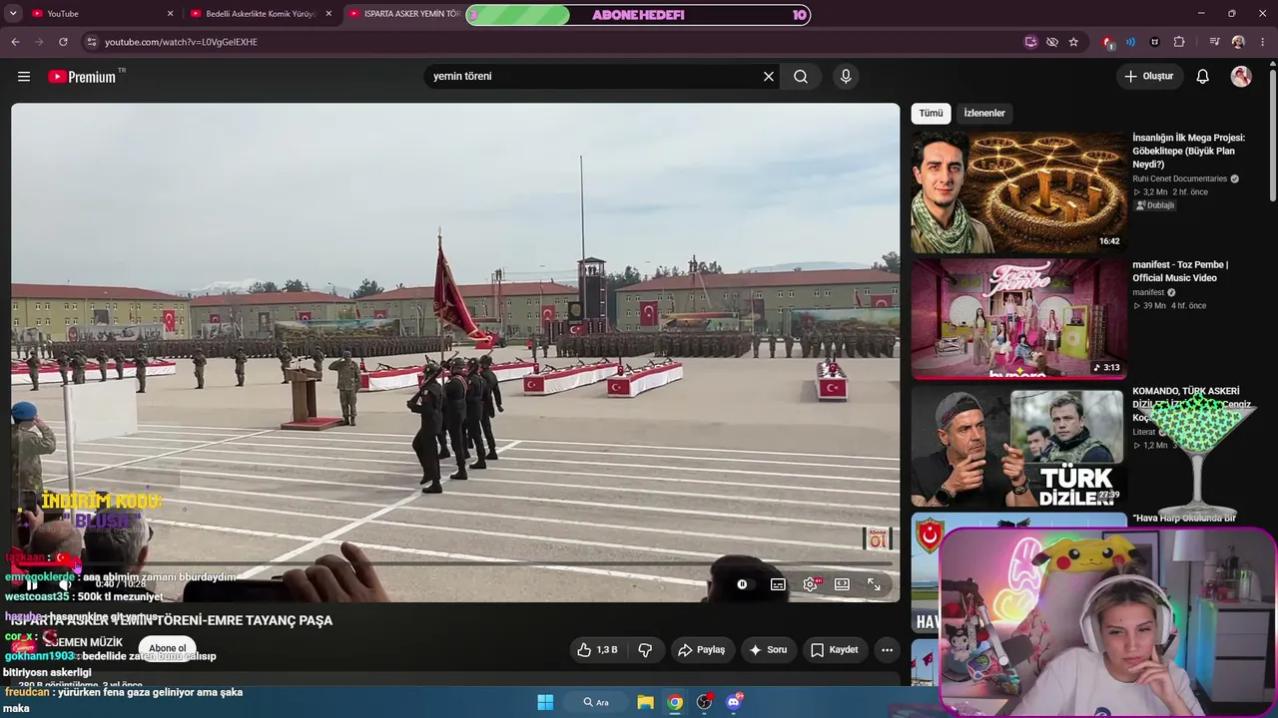Toggle subtitles in the video player
Screen dimensions: 1278x718
778,584
